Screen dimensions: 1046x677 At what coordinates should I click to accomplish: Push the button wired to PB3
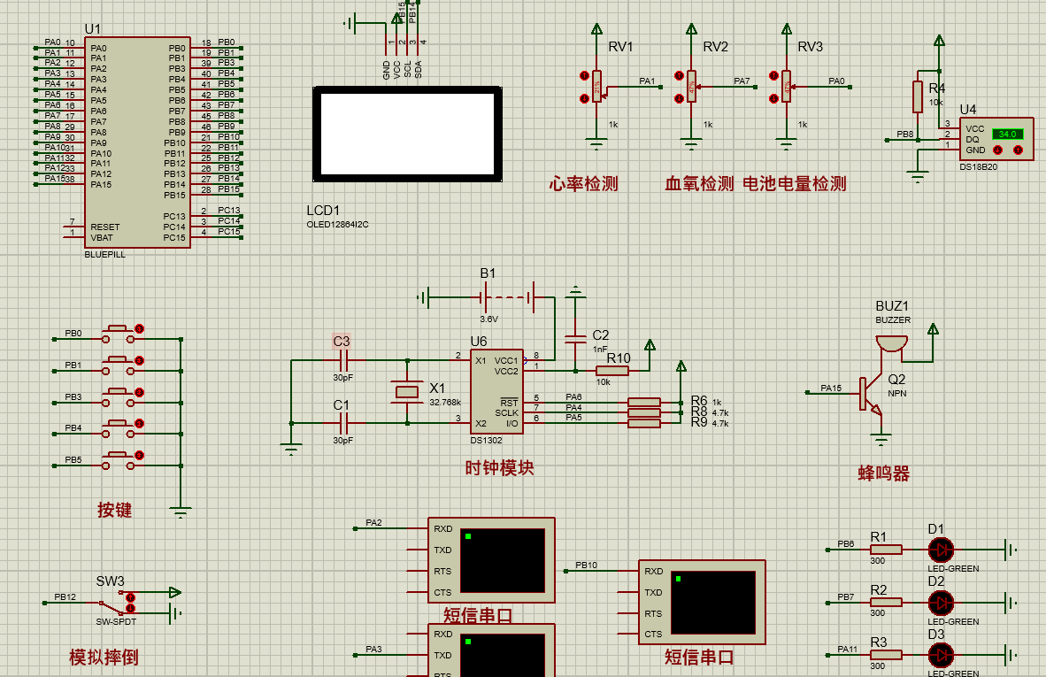(x=118, y=397)
